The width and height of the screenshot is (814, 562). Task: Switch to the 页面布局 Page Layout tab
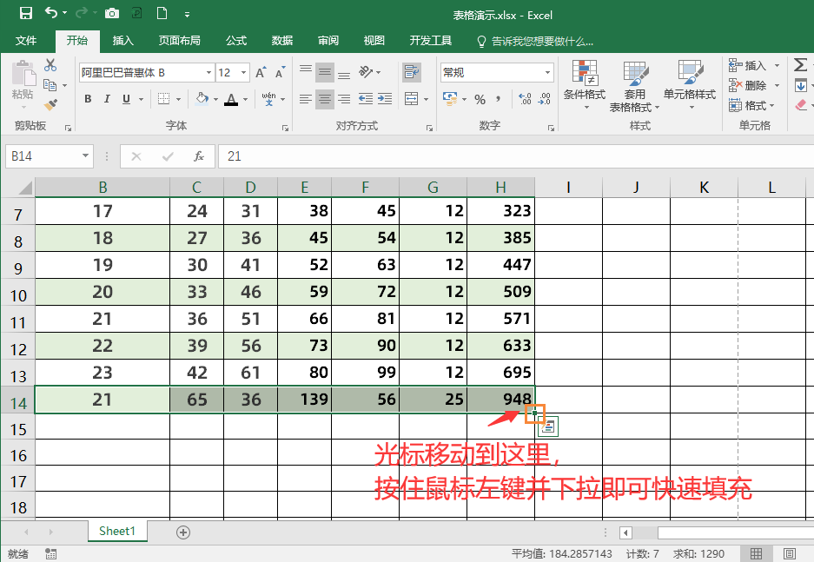(179, 41)
